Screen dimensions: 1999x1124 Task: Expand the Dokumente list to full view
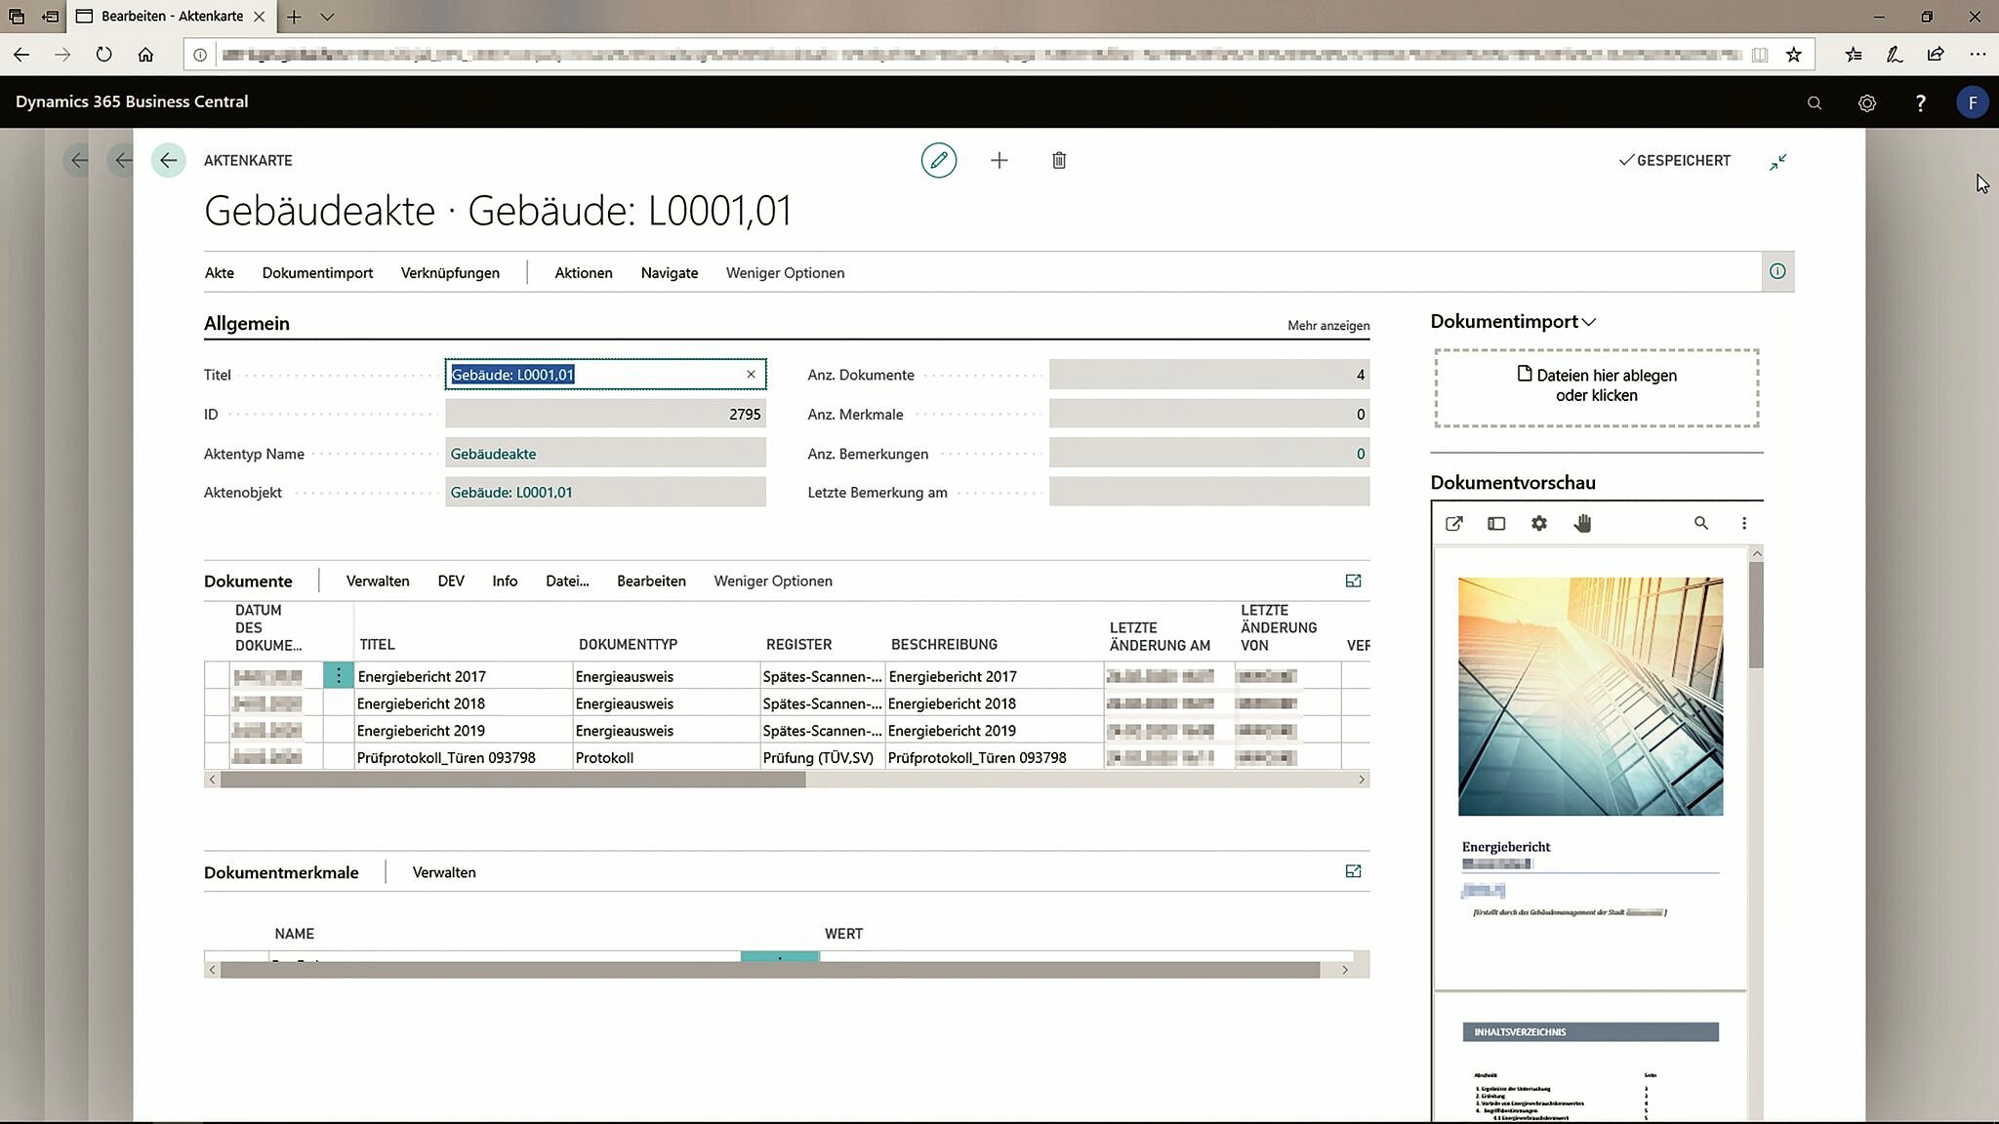coord(1353,581)
